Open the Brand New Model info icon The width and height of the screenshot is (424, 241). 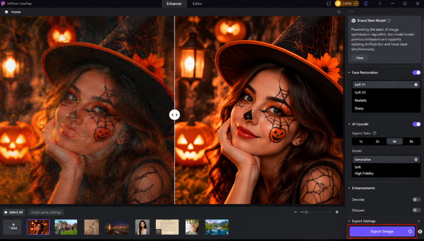[389, 20]
